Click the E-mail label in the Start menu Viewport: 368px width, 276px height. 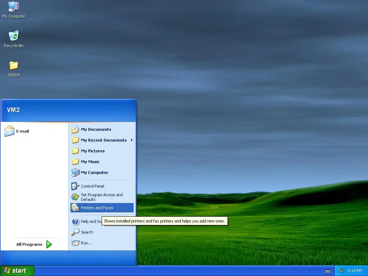(23, 131)
